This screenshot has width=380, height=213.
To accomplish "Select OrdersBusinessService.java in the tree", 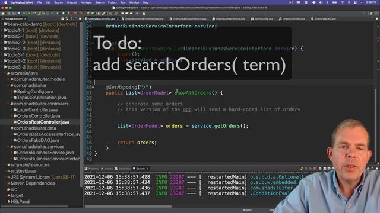I will pyautogui.click(x=46, y=153).
